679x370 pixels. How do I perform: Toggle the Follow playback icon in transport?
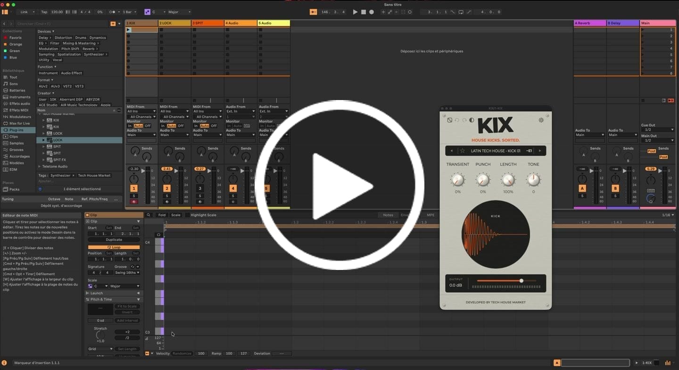pos(314,12)
